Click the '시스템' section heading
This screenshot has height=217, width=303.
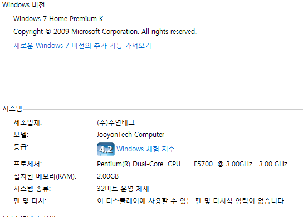click(12, 108)
